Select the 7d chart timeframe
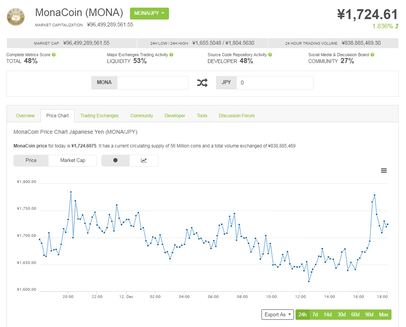Viewport: 406px width, 327px height. pos(315,314)
